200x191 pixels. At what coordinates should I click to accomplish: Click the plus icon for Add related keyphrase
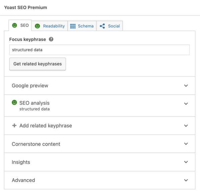(x=14, y=126)
